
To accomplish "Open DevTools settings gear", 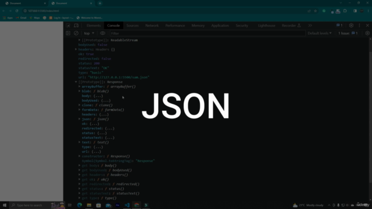I will (x=351, y=26).
